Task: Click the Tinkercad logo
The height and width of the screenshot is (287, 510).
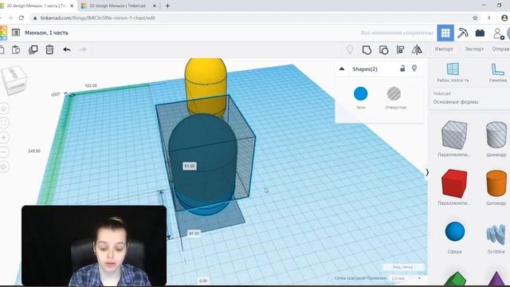Action: [3, 33]
